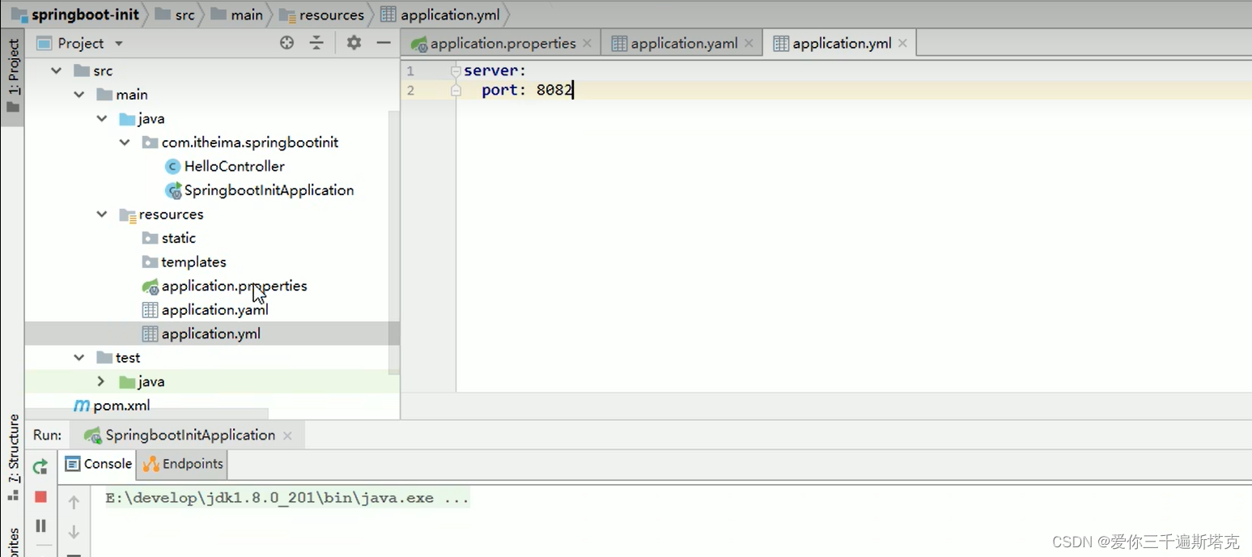Open application.yaml in project tree
Screen dimensions: 1252x557
click(x=205, y=310)
